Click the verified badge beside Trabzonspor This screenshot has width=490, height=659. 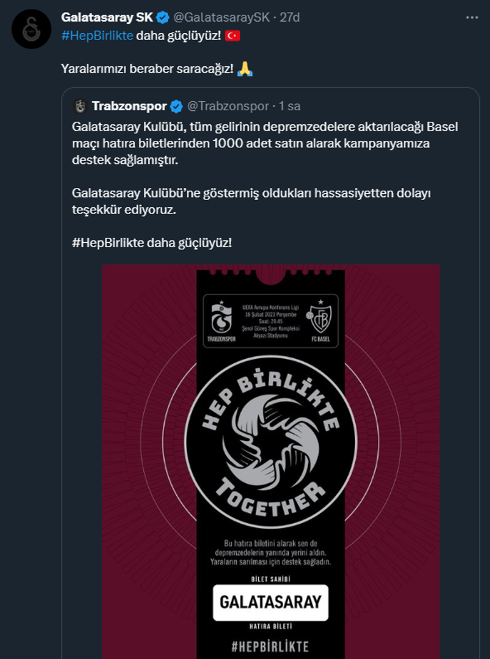(177, 106)
